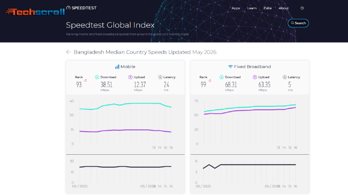Click the Fixed Broadband wifi icon
This screenshot has width=348, height=195.
point(230,67)
